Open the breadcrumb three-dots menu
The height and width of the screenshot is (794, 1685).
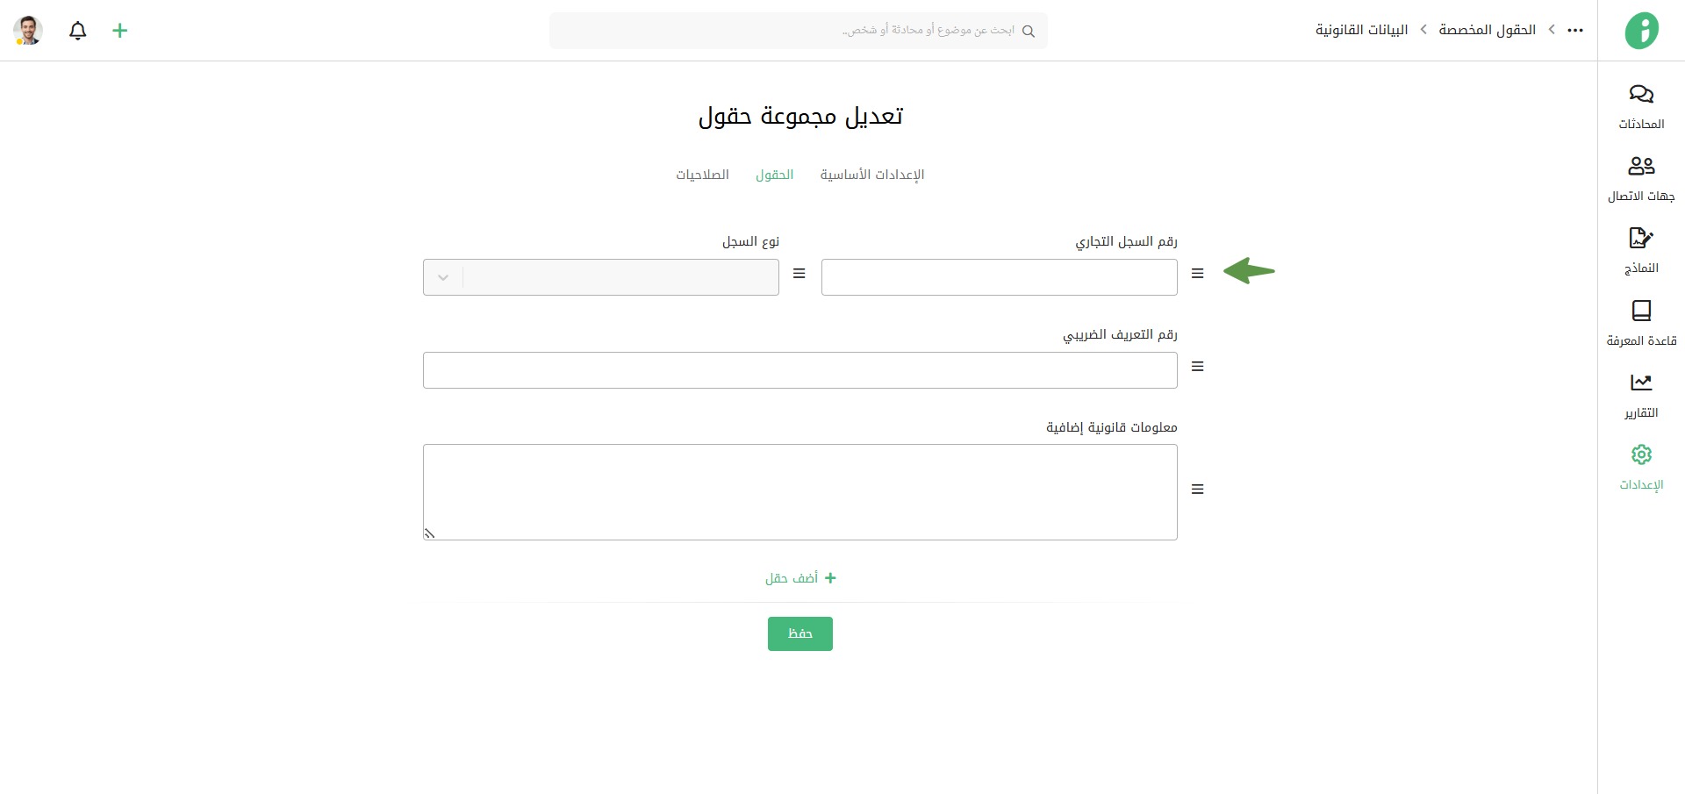pyautogui.click(x=1575, y=31)
